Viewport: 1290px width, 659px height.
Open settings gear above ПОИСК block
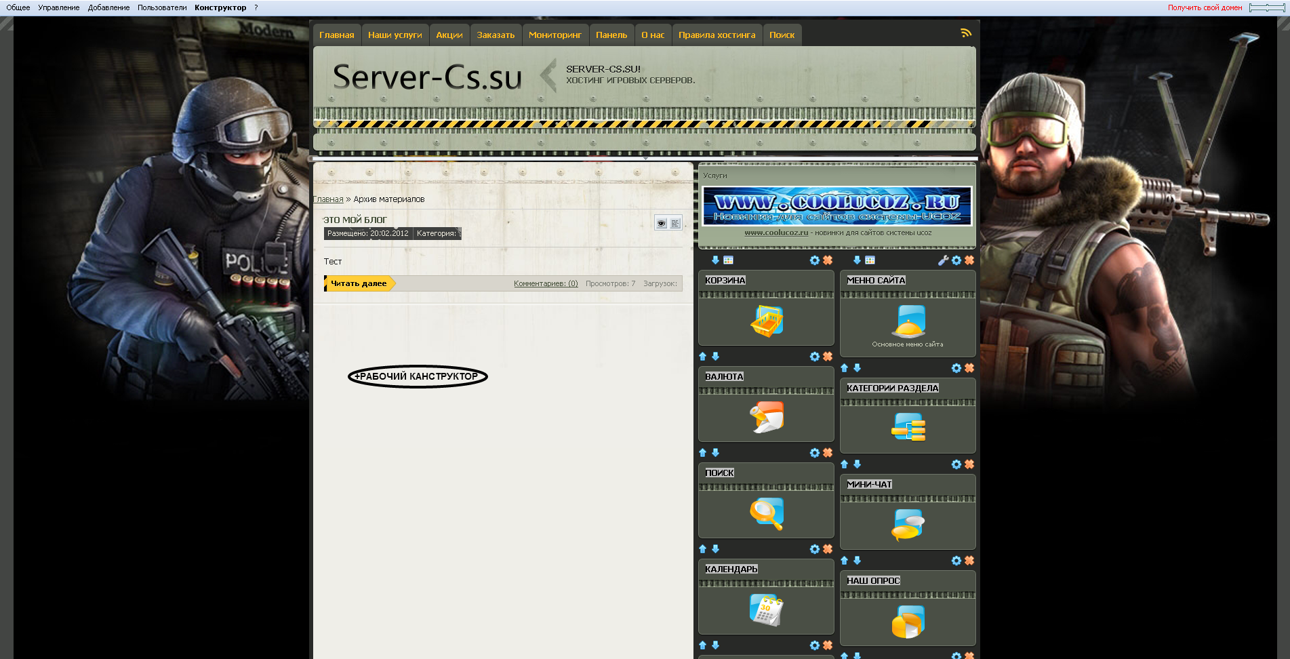pos(815,453)
